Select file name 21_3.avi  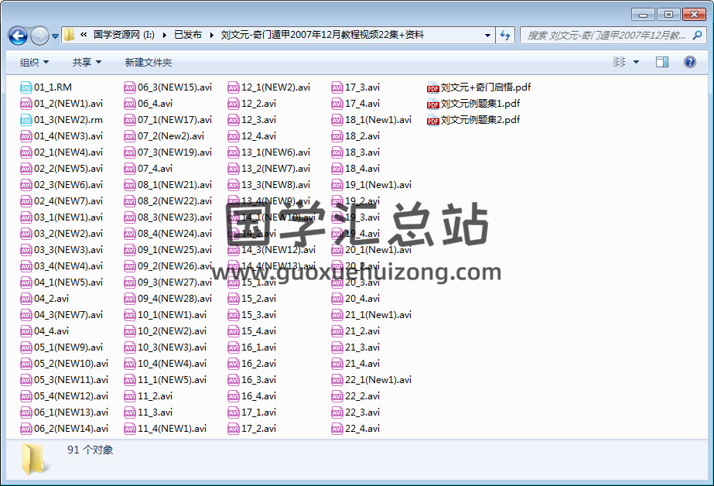pos(362,347)
